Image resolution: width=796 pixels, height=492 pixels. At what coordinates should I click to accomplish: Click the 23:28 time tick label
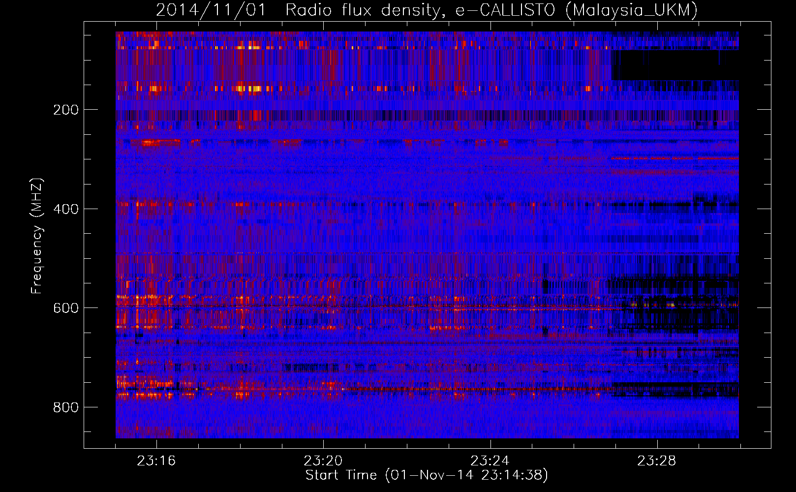657,461
